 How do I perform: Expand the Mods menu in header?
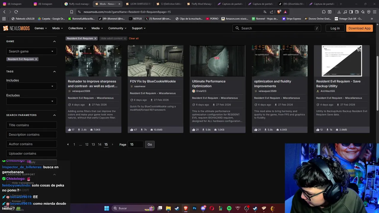pyautogui.click(x=57, y=28)
